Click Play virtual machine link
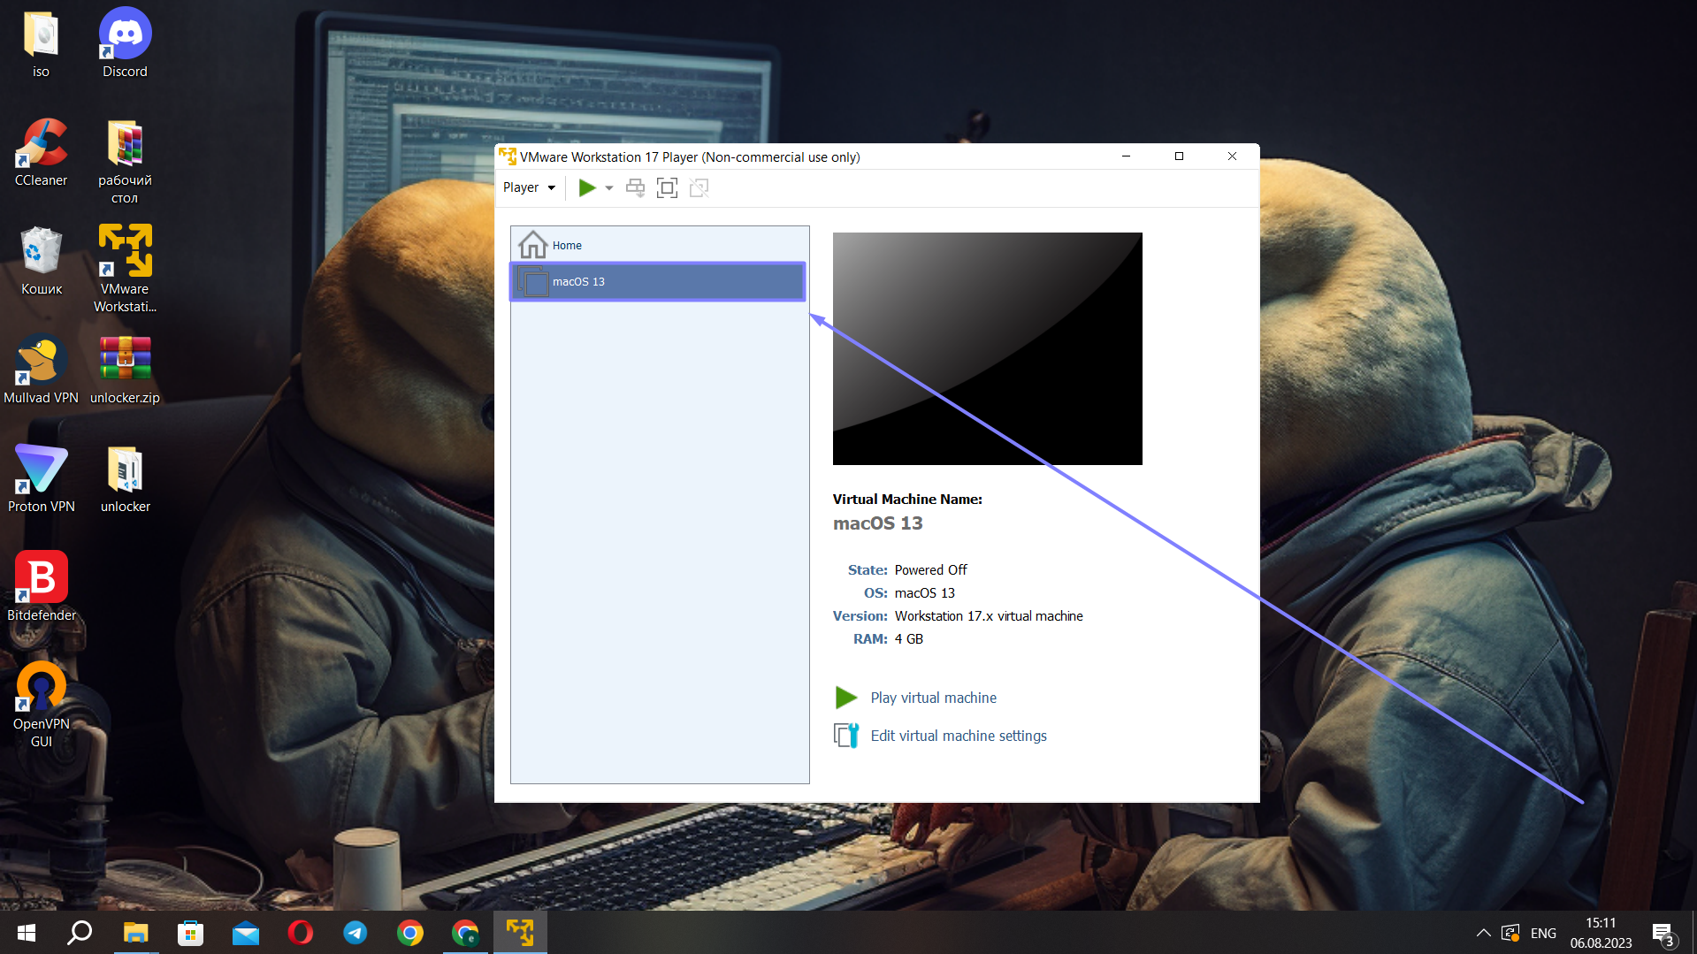The width and height of the screenshot is (1697, 954). 933,698
